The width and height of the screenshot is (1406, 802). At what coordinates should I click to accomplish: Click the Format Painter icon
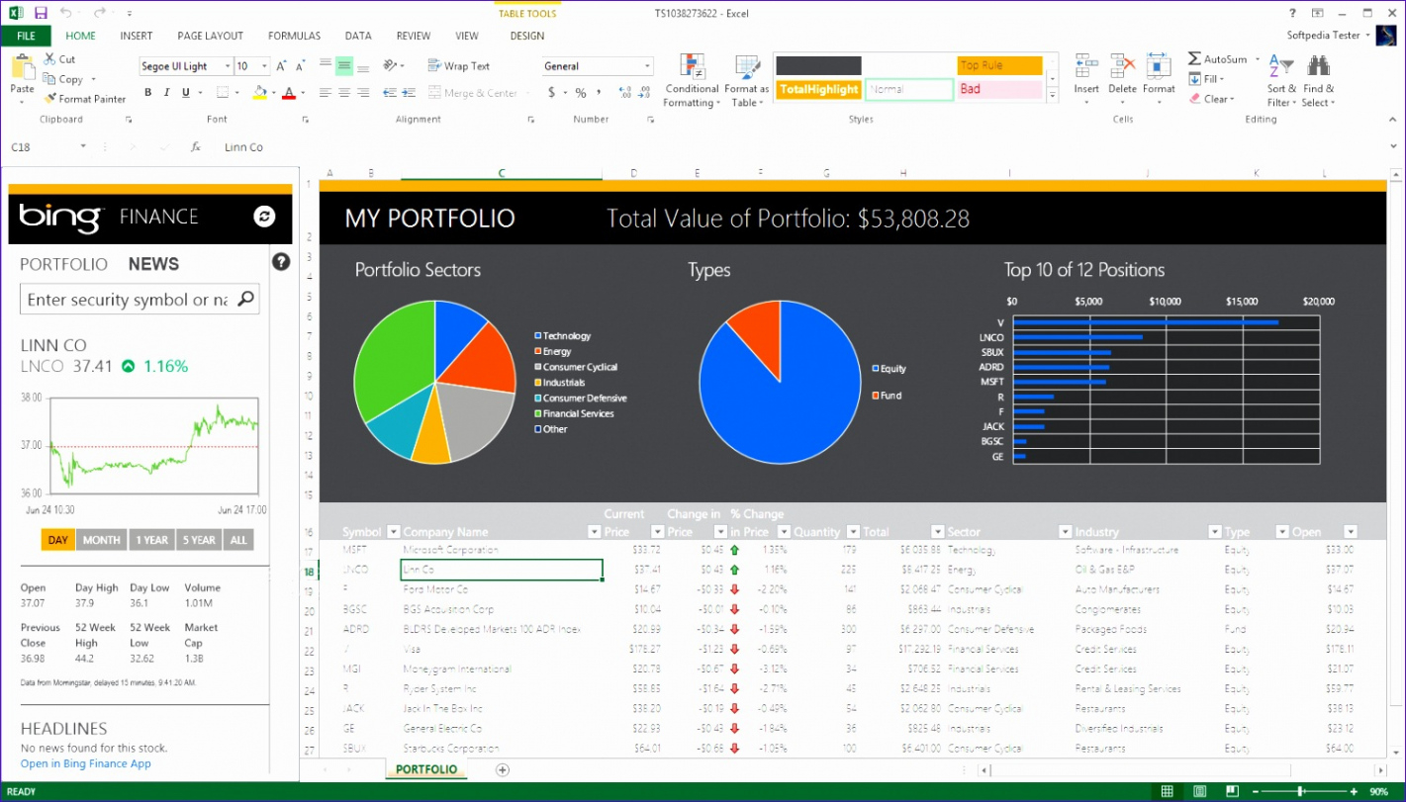[49, 99]
